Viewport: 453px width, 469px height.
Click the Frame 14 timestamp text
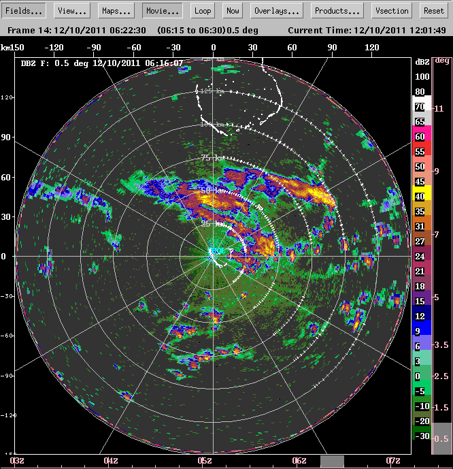click(x=77, y=30)
